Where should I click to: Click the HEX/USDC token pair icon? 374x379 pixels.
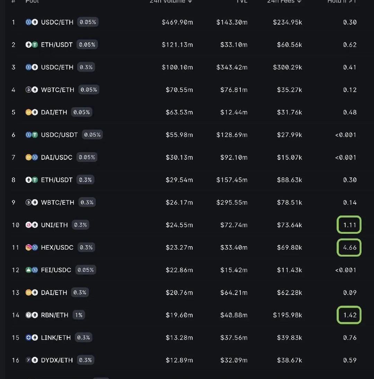click(x=32, y=248)
